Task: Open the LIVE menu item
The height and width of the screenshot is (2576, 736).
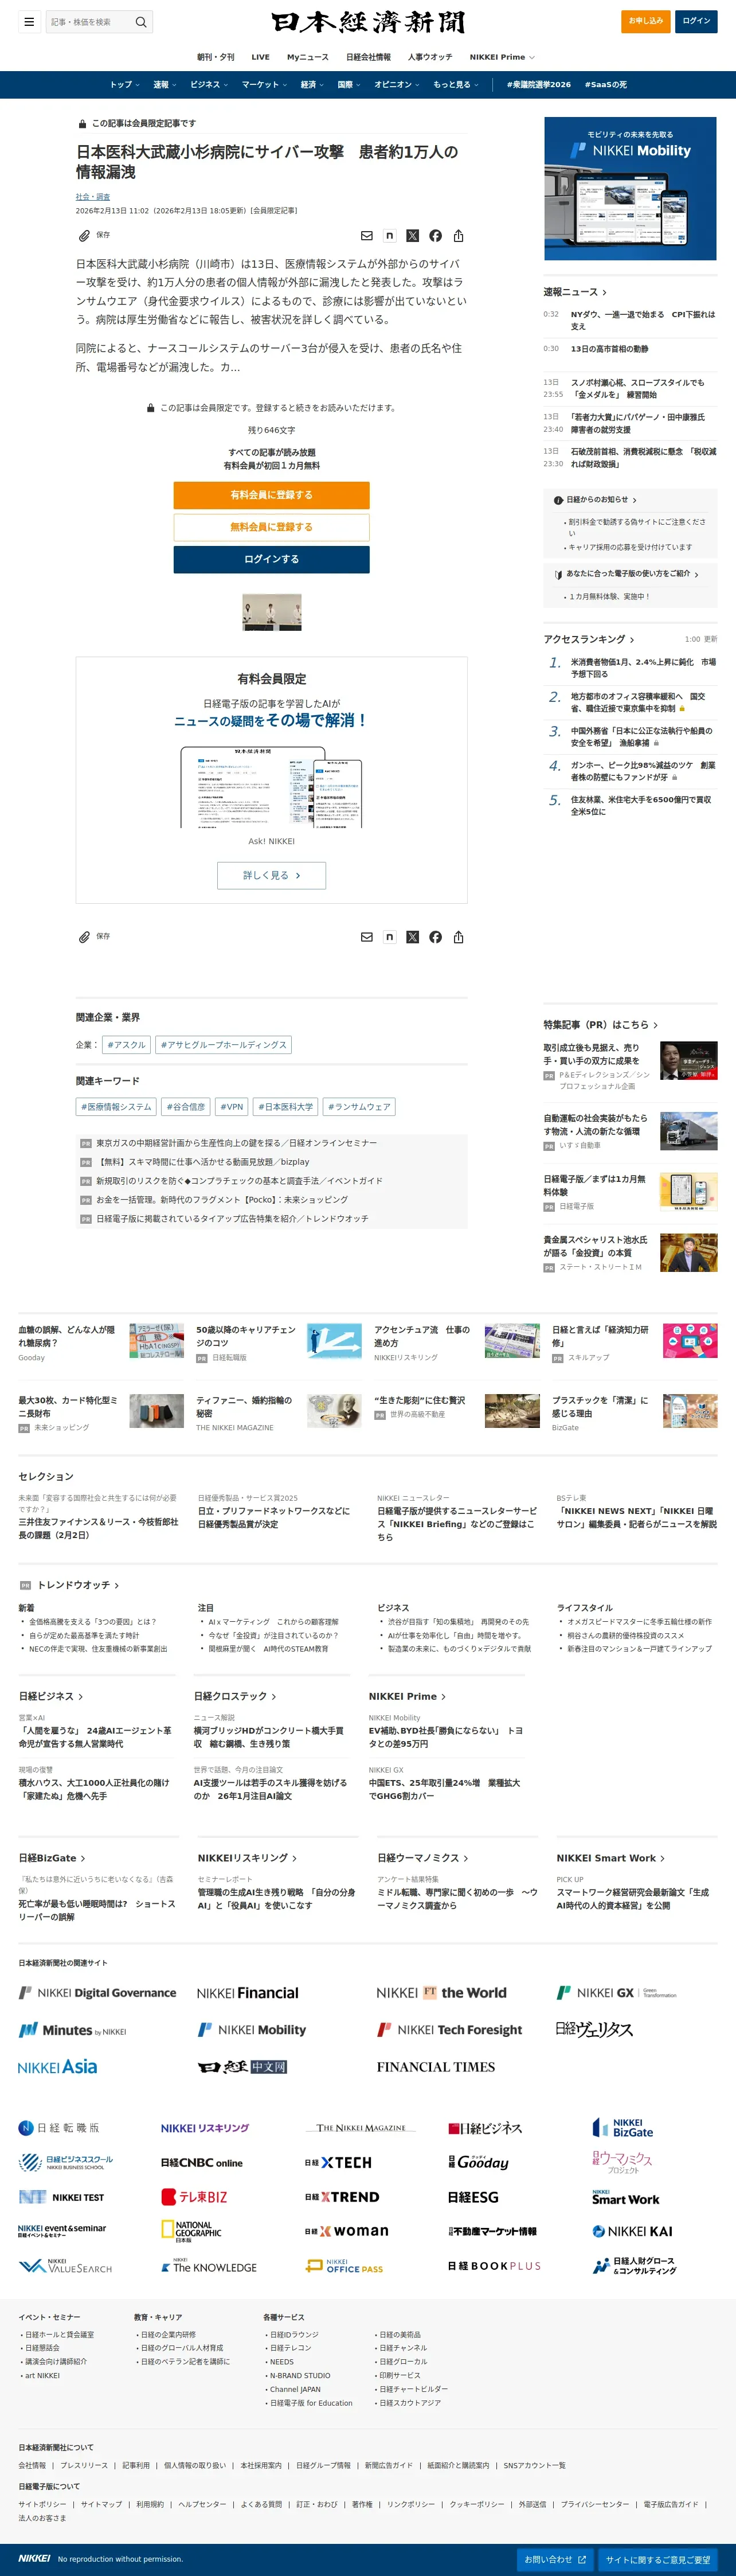Action: click(261, 57)
